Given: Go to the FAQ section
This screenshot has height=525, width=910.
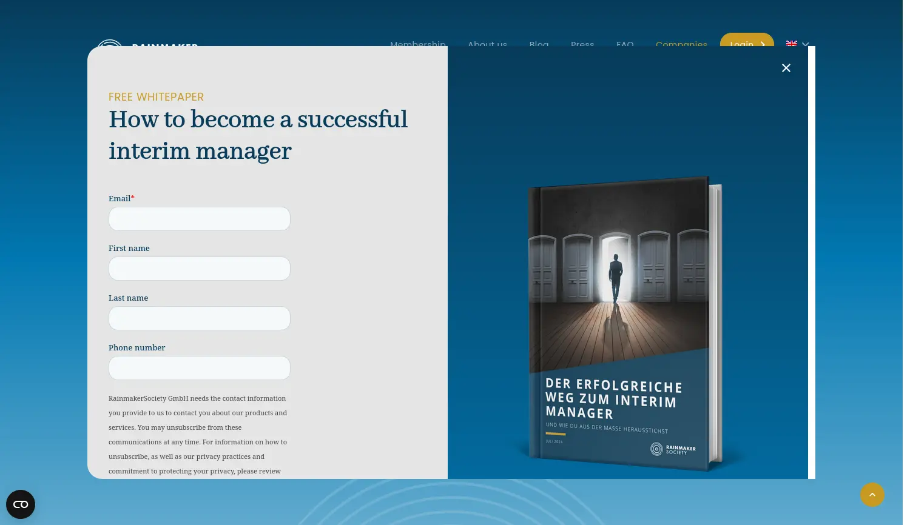Looking at the screenshot, I should pos(625,45).
